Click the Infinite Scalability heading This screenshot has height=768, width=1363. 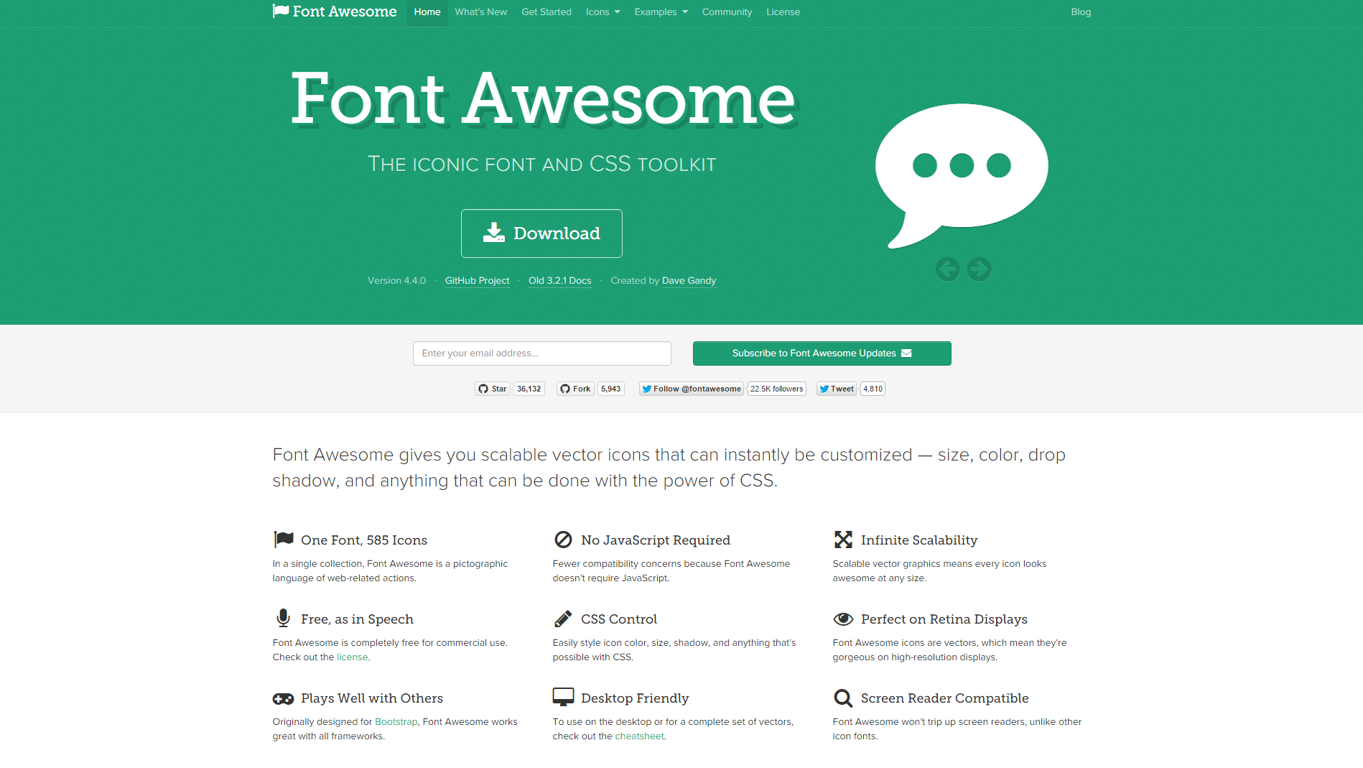(x=919, y=540)
